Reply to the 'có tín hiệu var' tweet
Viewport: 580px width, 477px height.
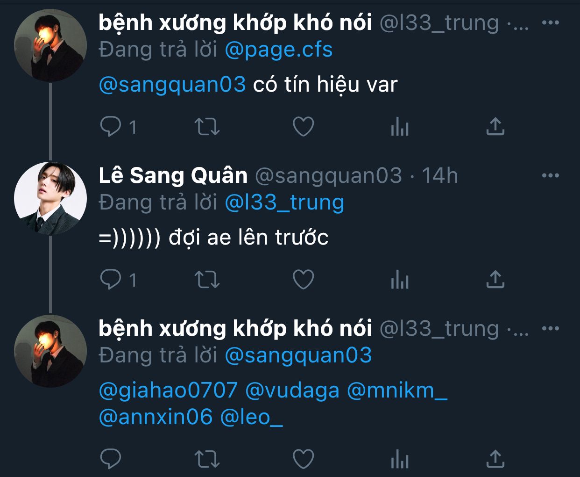tap(111, 126)
